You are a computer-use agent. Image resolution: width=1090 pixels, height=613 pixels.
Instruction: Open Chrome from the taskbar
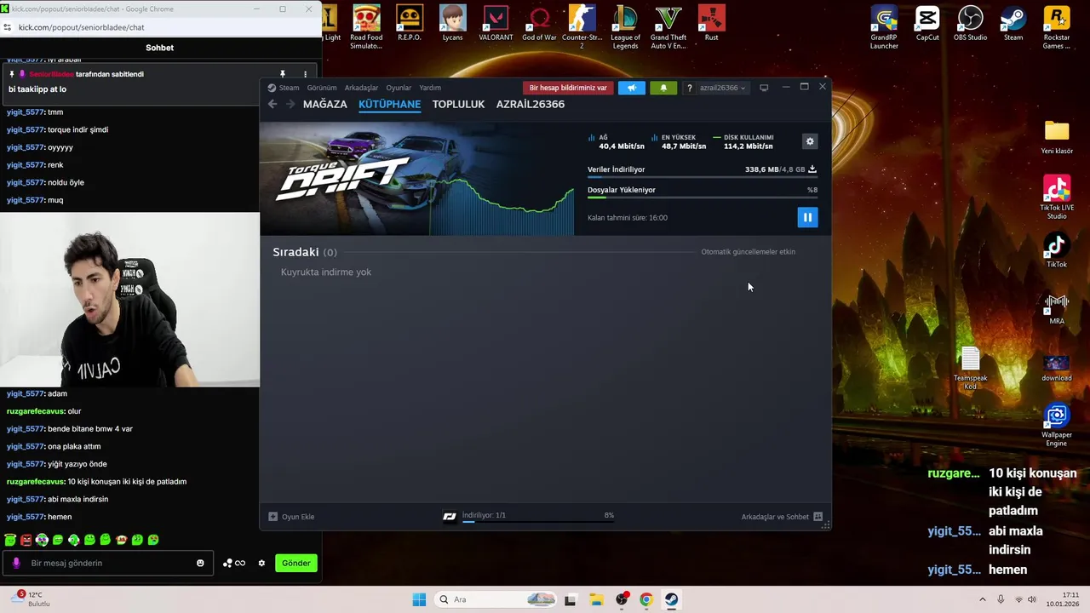(646, 599)
